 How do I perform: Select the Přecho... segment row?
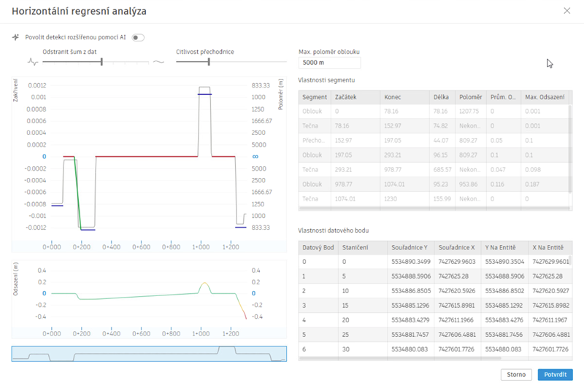coord(434,140)
